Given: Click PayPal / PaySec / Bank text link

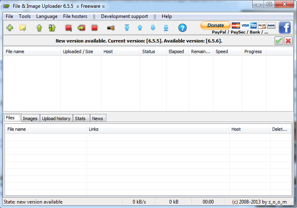Looking at the screenshot, I should (240, 32).
